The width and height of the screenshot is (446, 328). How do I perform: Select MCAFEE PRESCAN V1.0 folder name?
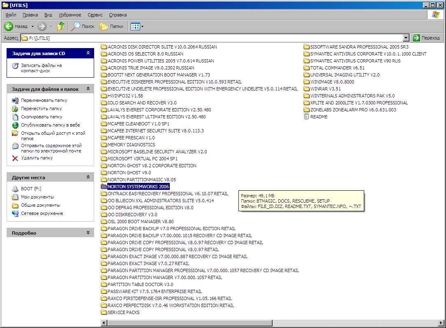click(x=132, y=138)
